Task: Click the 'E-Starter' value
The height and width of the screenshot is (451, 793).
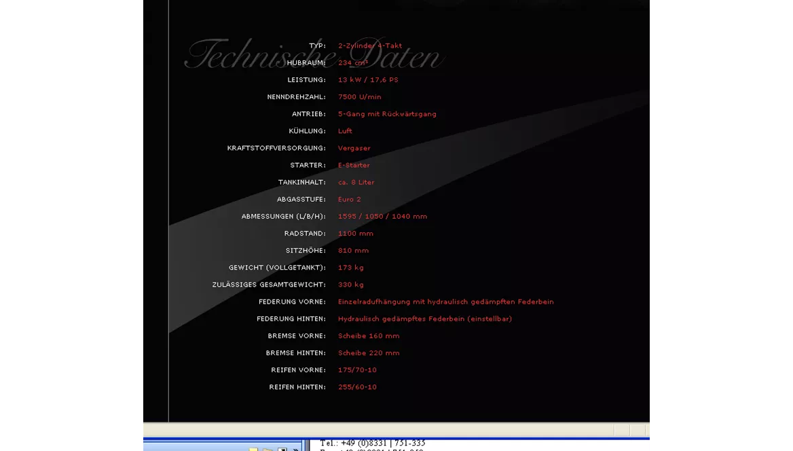Action: click(354, 165)
